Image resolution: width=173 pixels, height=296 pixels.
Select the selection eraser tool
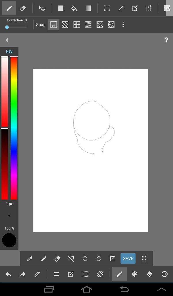(x=148, y=8)
